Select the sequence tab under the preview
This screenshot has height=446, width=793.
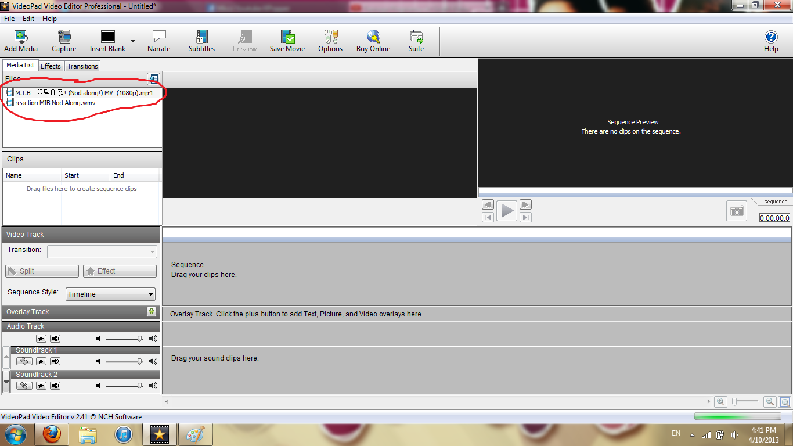click(774, 202)
